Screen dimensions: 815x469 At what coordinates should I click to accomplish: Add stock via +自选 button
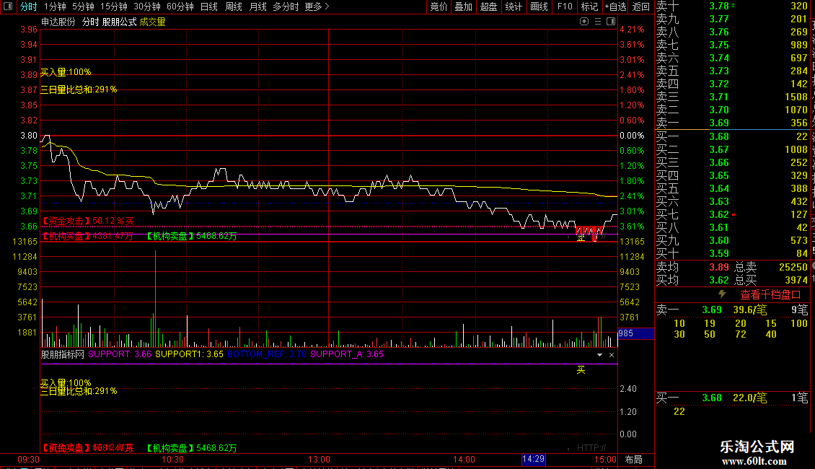615,6
